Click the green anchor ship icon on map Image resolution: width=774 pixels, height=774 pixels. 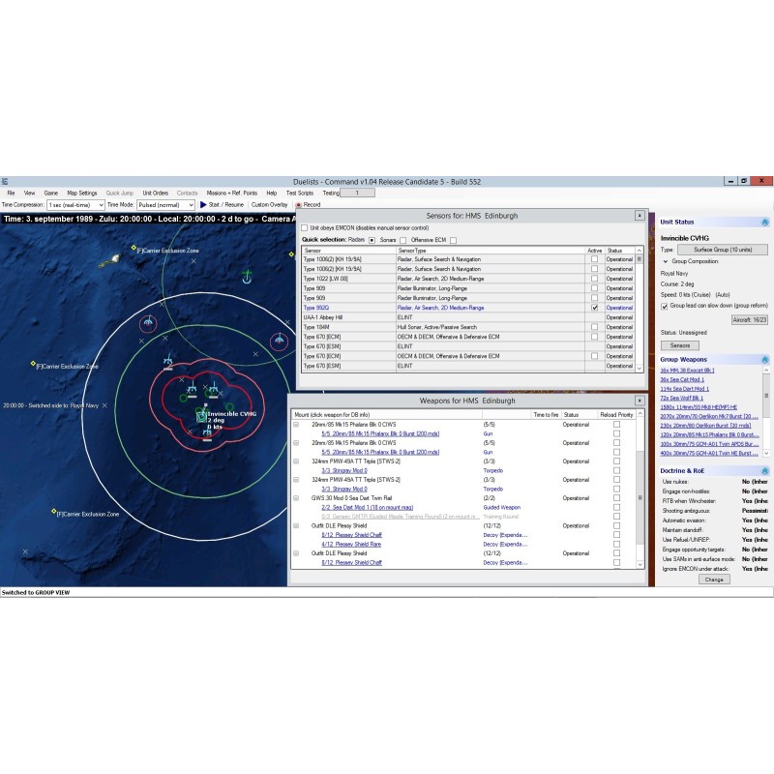point(246,278)
